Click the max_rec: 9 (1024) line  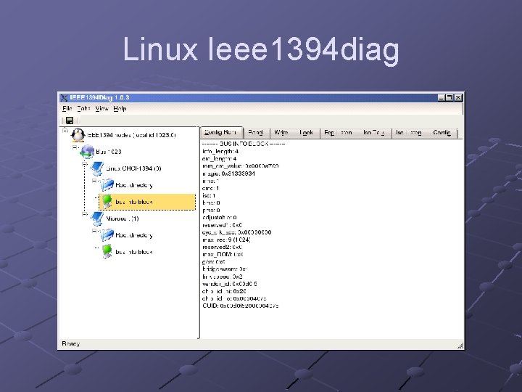pyautogui.click(x=226, y=240)
